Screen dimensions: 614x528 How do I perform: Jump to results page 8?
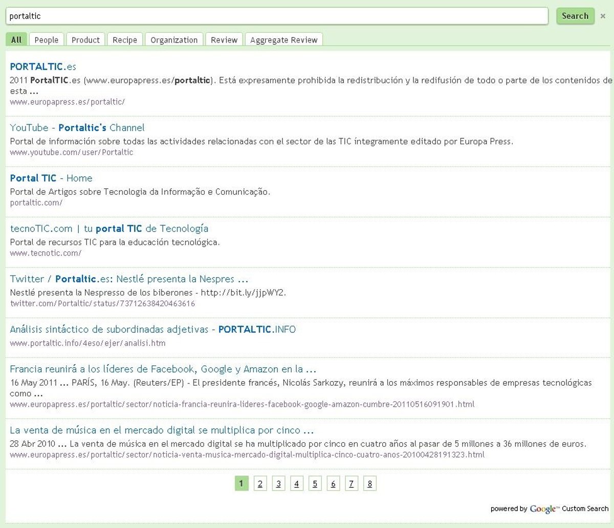click(x=369, y=484)
